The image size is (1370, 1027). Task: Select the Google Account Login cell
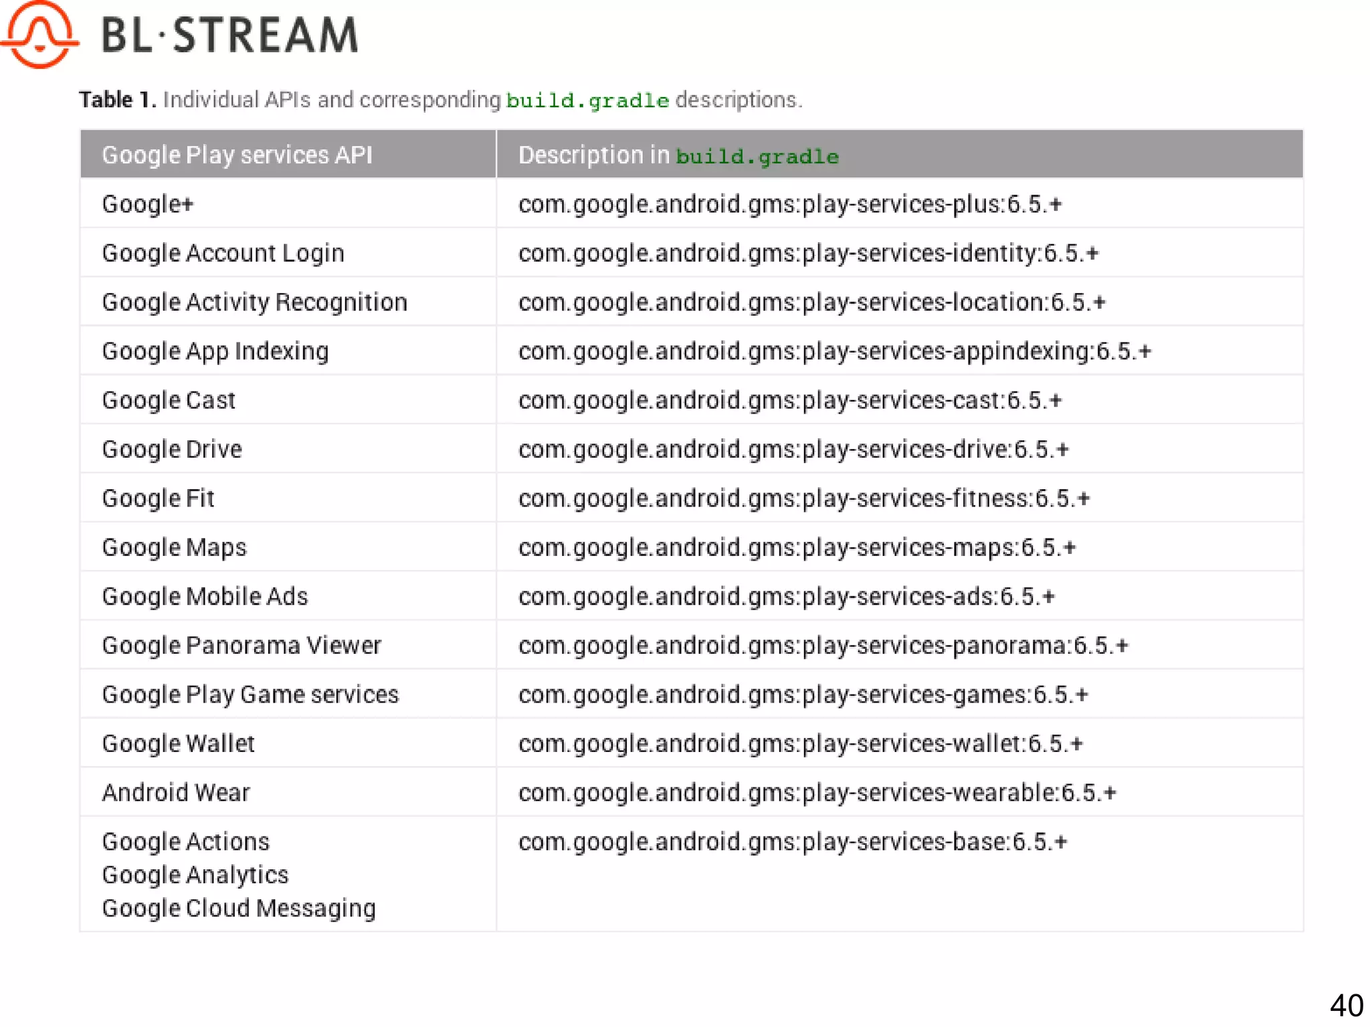click(x=223, y=253)
